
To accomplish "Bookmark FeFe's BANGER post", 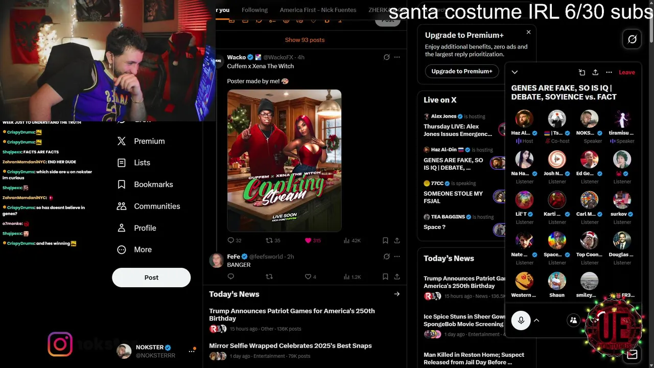I will point(385,277).
